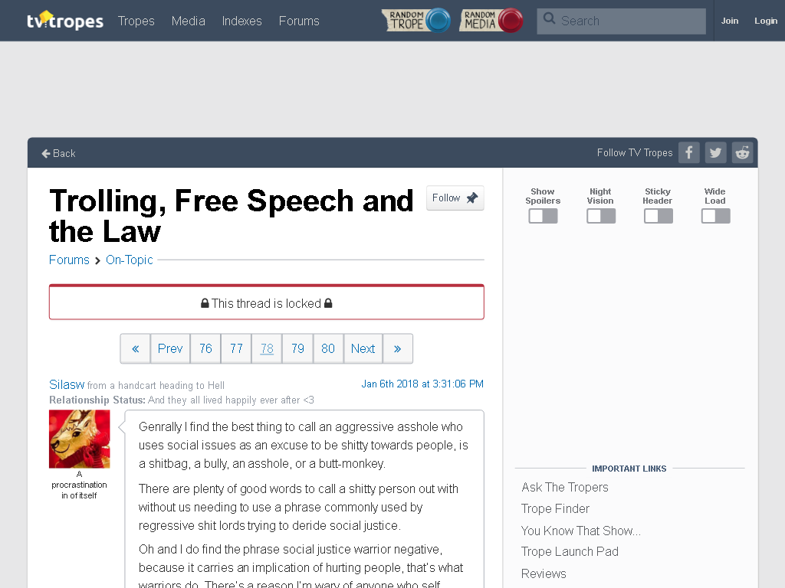Open TV Tropes Twitter icon
This screenshot has width=785, height=588.
click(715, 152)
